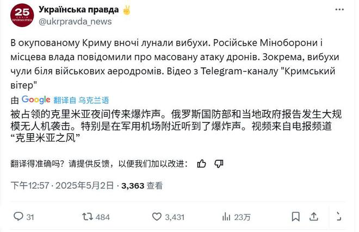The width and height of the screenshot is (359, 232).
Task: Click the repost arrows icon
Action: (x=88, y=216)
